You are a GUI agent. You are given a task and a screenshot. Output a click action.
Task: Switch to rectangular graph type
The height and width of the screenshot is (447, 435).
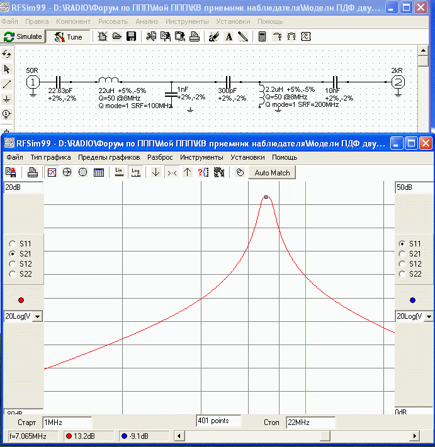52,172
